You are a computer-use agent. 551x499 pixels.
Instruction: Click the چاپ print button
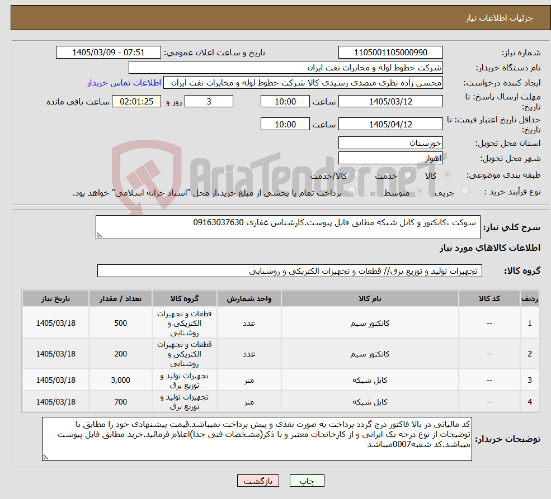307,481
